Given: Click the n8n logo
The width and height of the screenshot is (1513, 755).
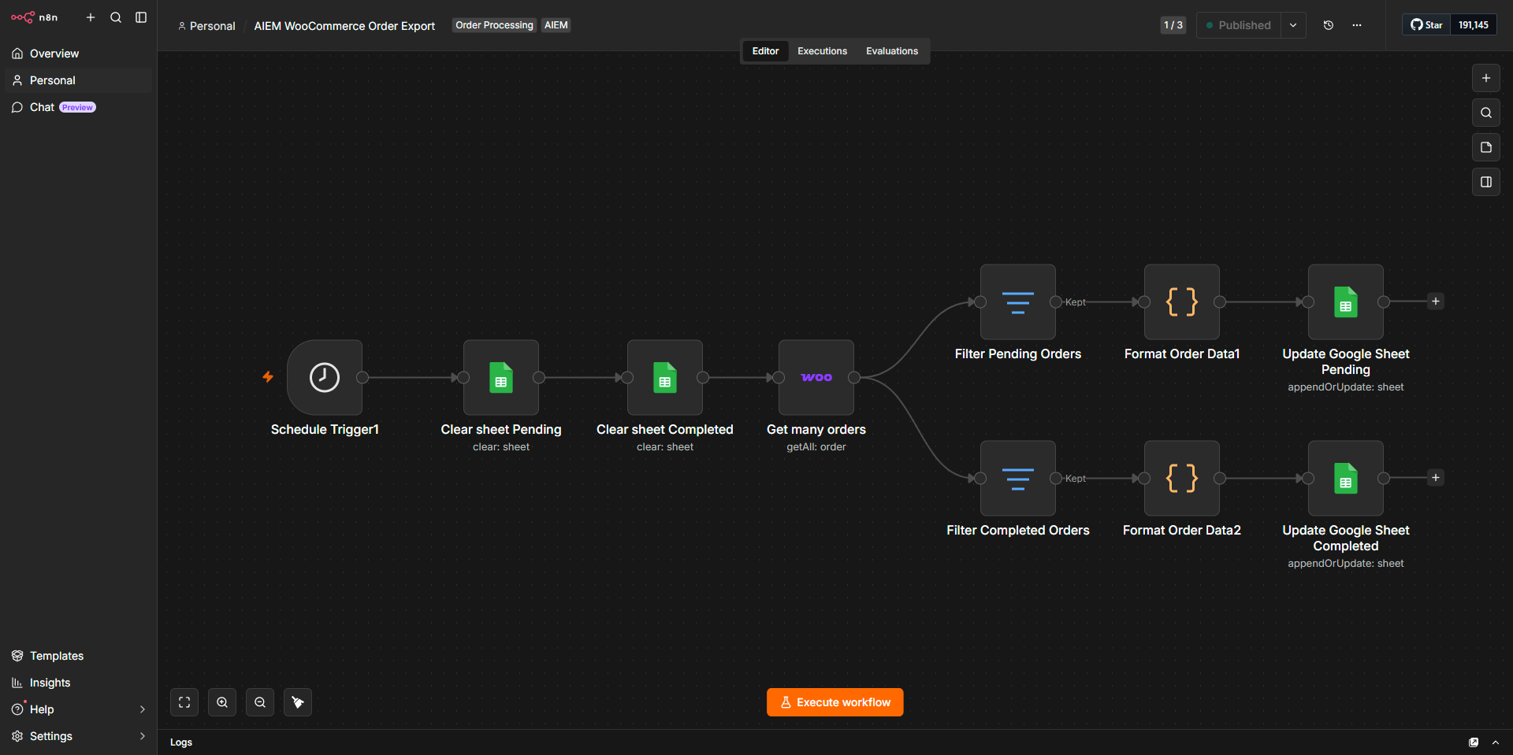Looking at the screenshot, I should (34, 17).
